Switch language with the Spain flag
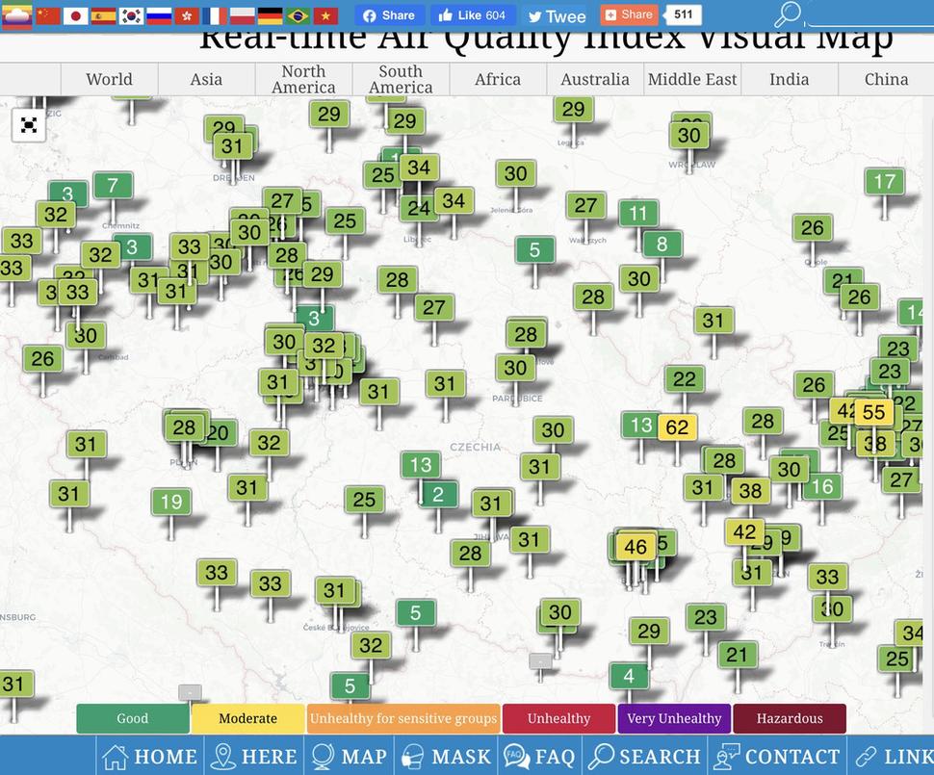The height and width of the screenshot is (775, 934). click(104, 16)
